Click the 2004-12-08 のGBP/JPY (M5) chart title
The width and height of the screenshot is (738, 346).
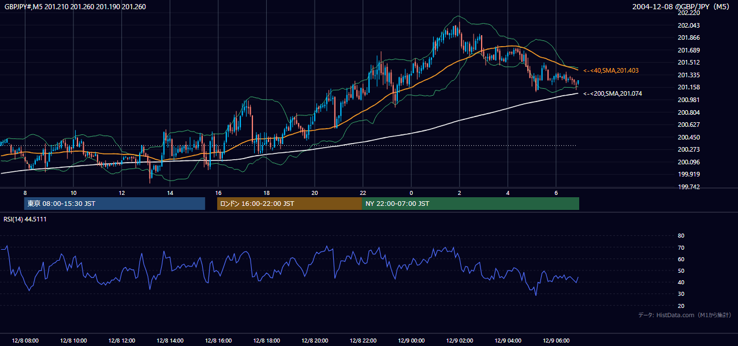point(682,7)
